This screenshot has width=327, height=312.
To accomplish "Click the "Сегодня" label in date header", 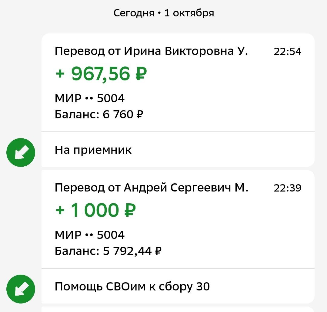I will (134, 13).
